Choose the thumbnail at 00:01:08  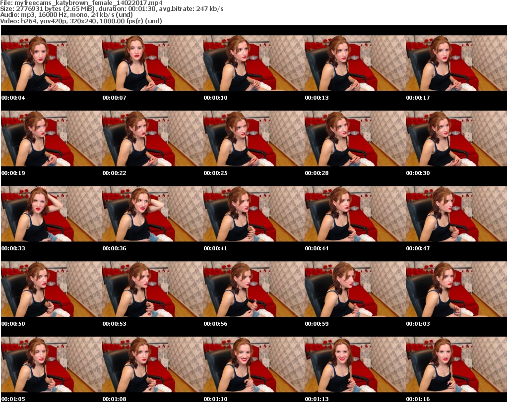click(153, 364)
